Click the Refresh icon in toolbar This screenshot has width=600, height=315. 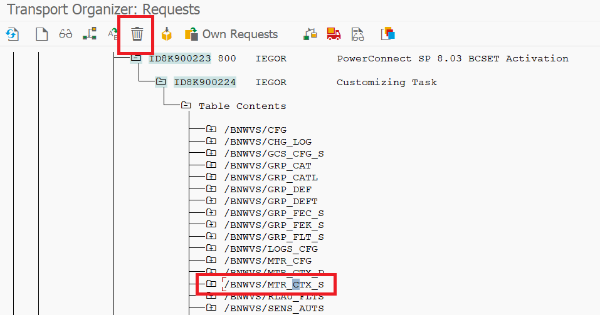click(12, 34)
